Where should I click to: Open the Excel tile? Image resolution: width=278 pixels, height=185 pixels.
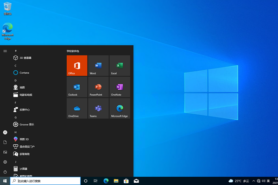click(x=120, y=65)
